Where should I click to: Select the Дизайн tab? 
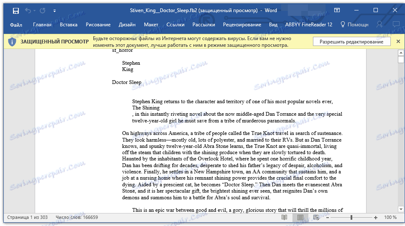point(127,25)
